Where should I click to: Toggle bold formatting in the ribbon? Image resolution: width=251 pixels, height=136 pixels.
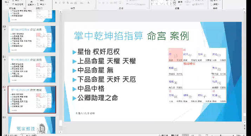click(x=56, y=3)
